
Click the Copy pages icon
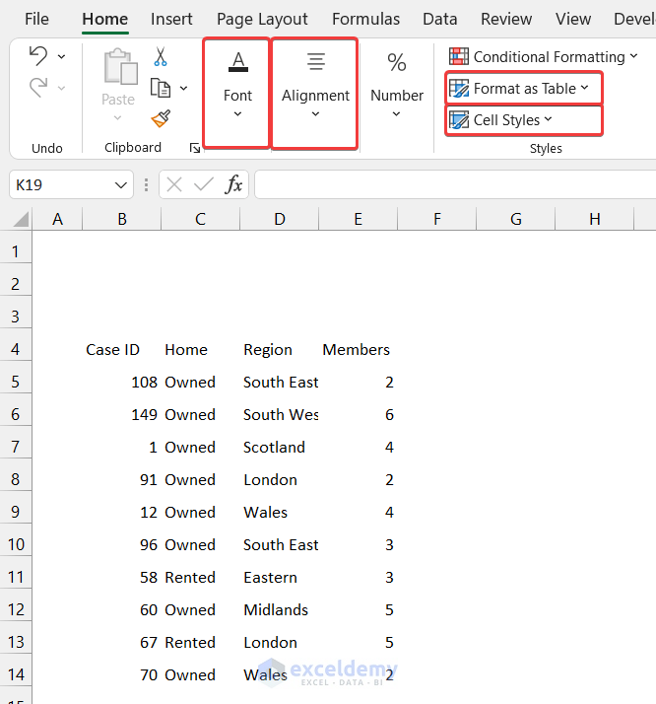coord(161,88)
